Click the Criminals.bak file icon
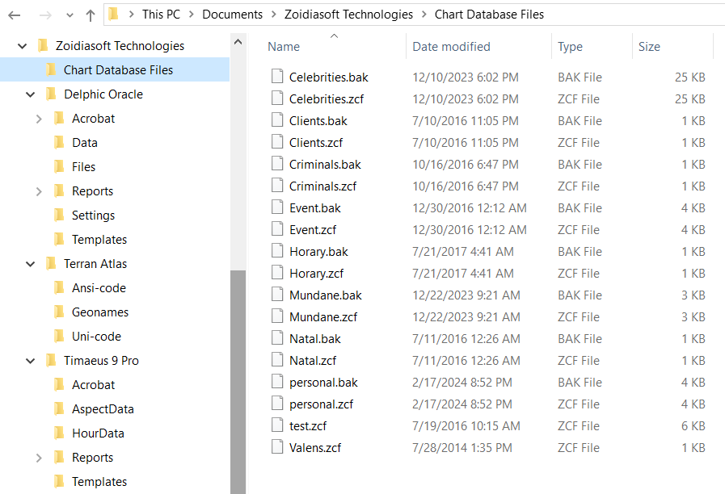Image resolution: width=725 pixels, height=494 pixels. click(277, 163)
